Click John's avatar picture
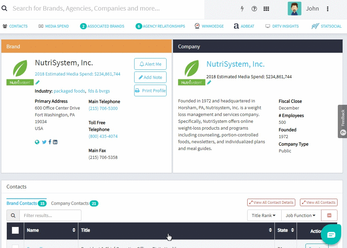The width and height of the screenshot is (347, 248). [295, 9]
